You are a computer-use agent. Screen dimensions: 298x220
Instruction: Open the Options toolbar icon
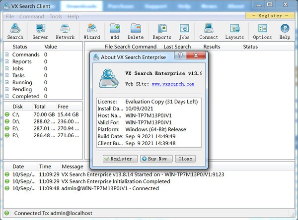coord(262,31)
